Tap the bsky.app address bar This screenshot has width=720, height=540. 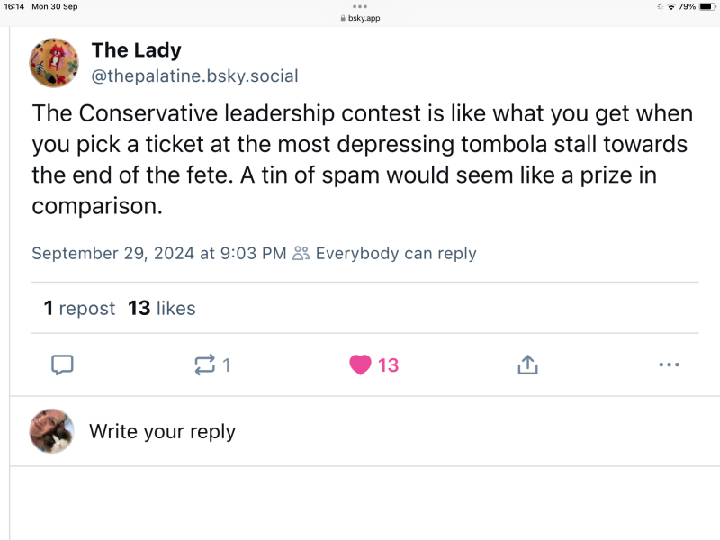click(360, 18)
